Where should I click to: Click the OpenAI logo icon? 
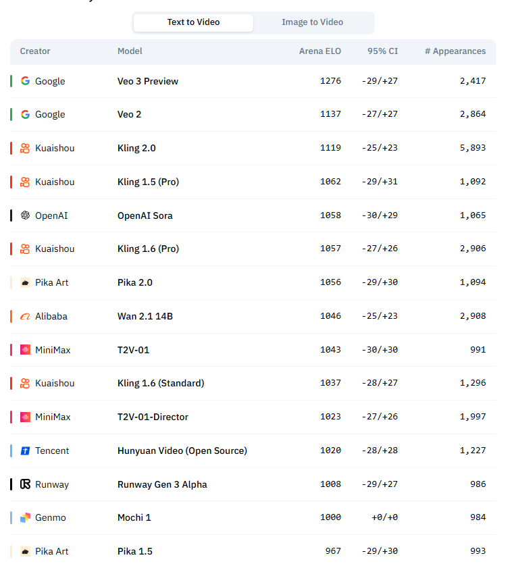tap(25, 215)
